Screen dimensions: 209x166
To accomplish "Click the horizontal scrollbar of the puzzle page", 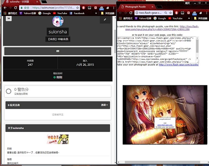I will click(x=162, y=162).
